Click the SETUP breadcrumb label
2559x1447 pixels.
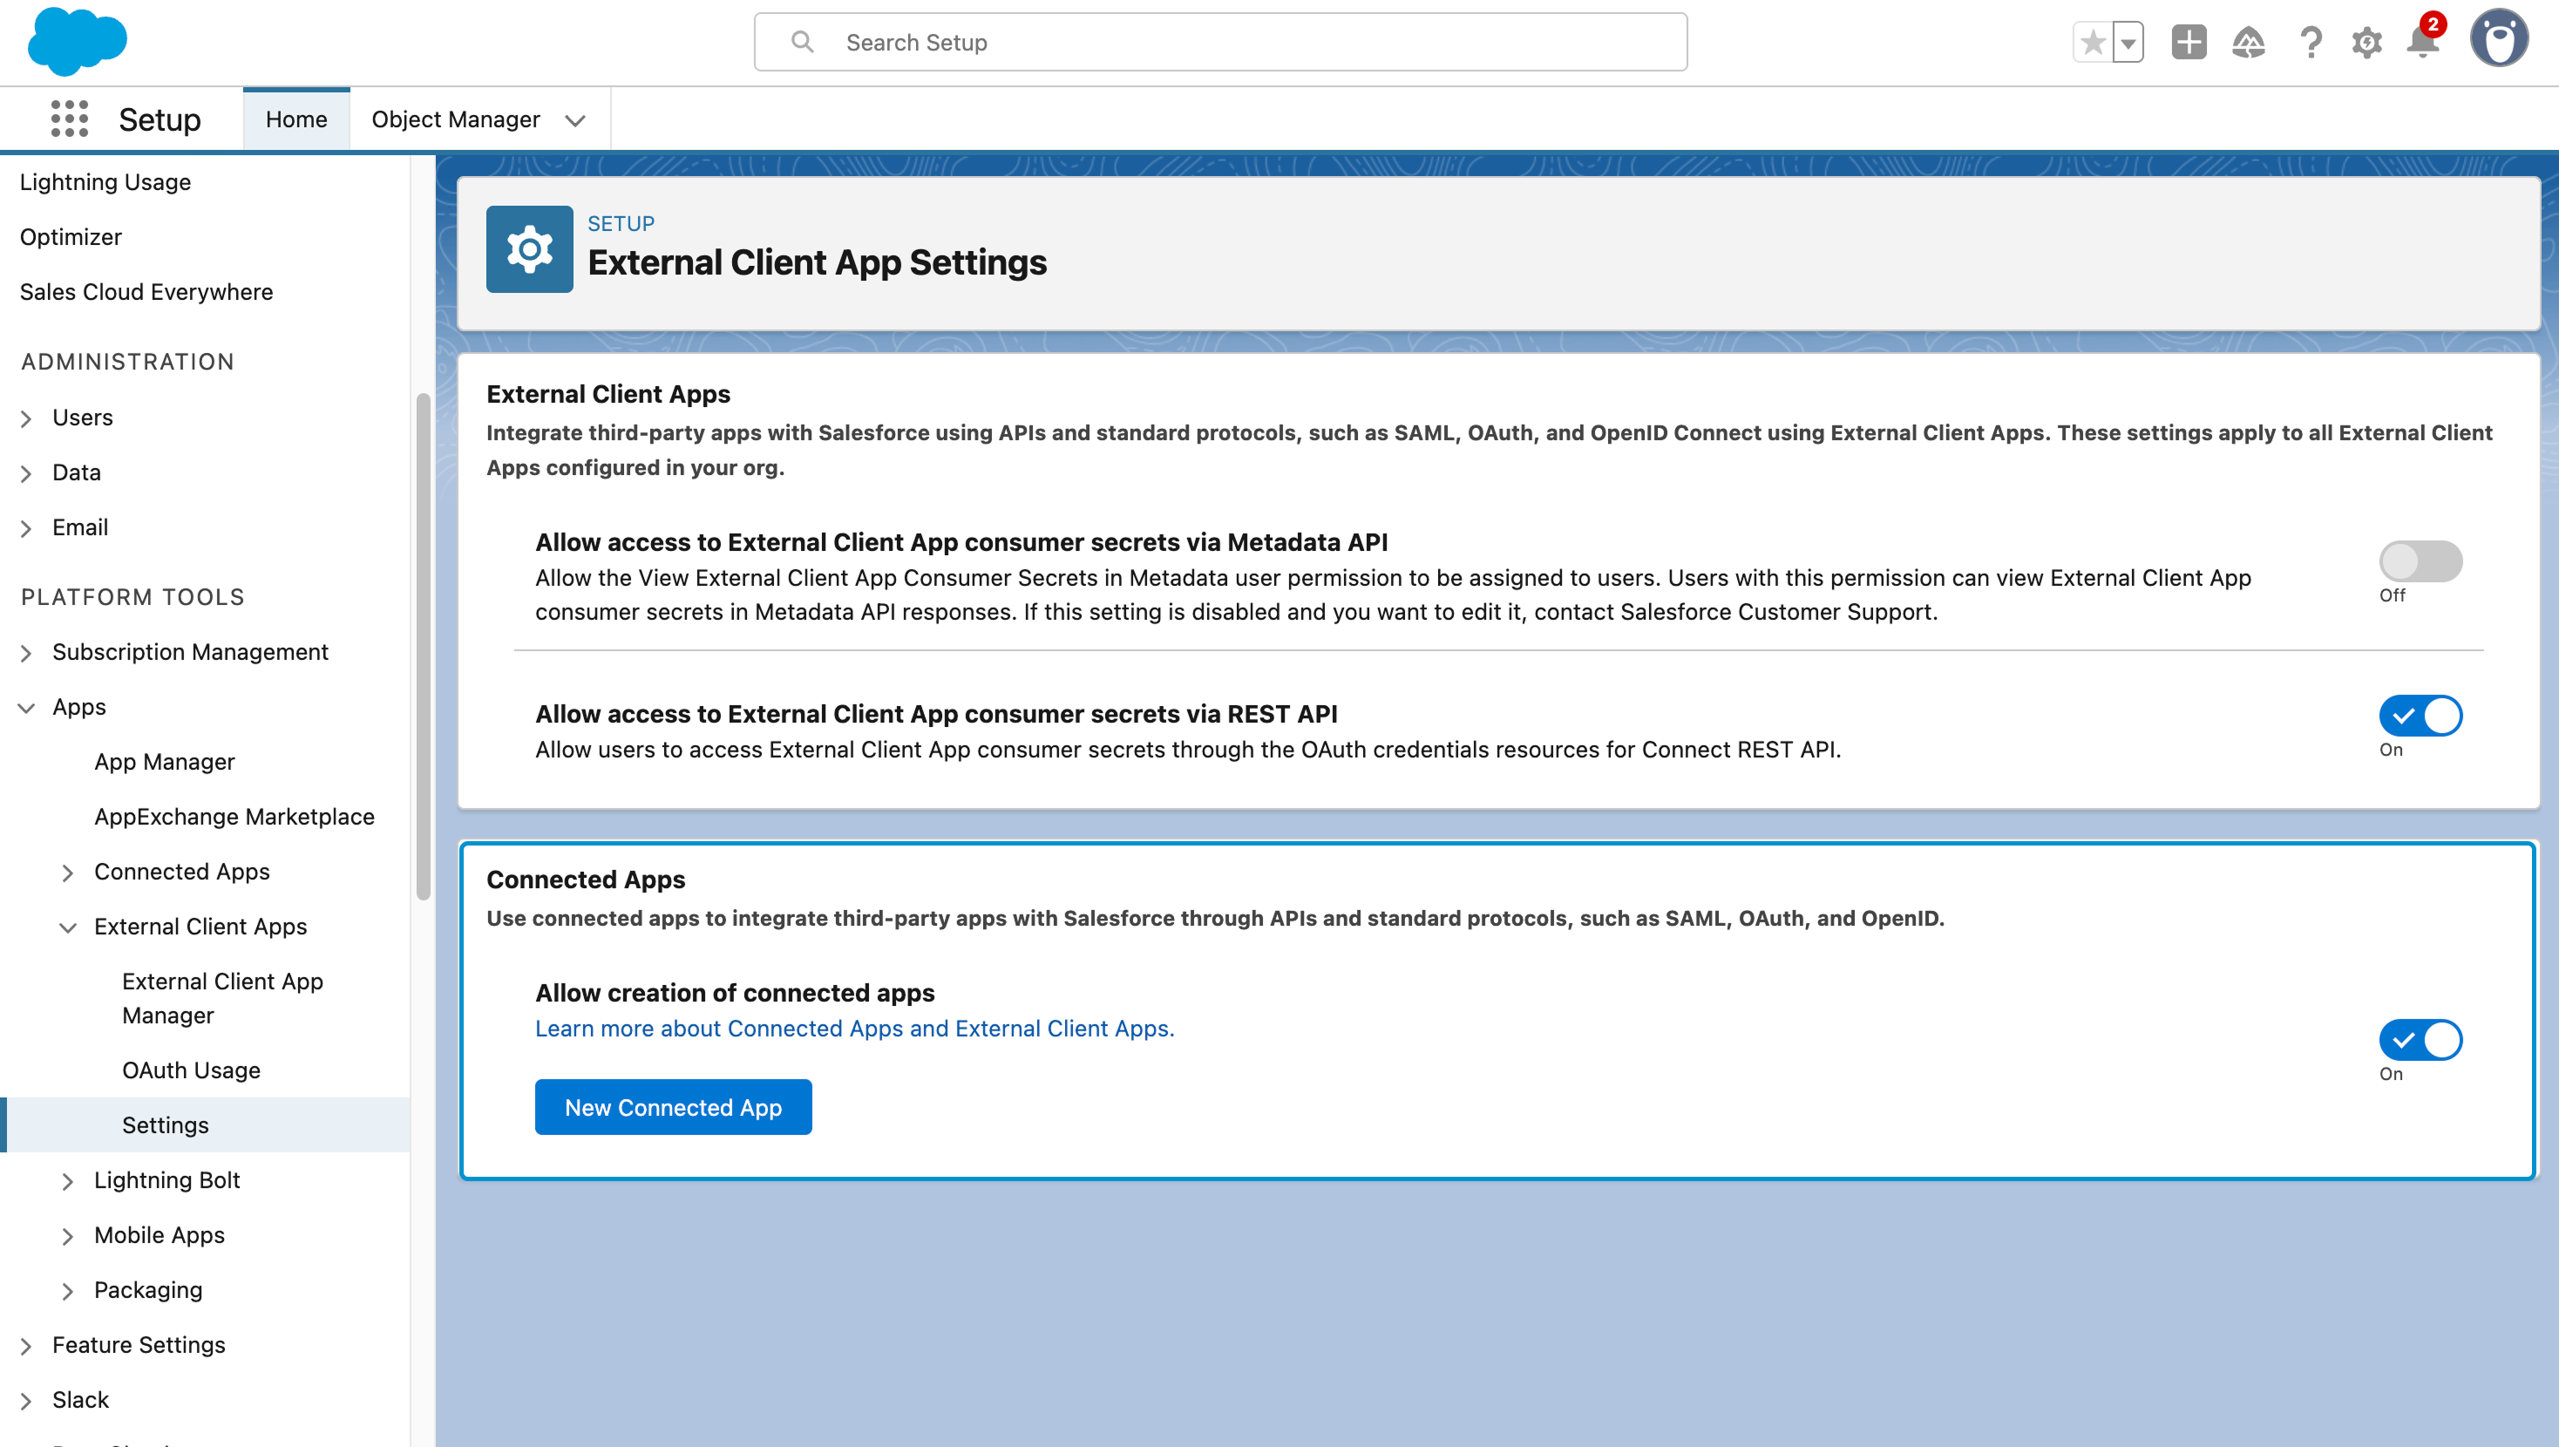(x=621, y=224)
